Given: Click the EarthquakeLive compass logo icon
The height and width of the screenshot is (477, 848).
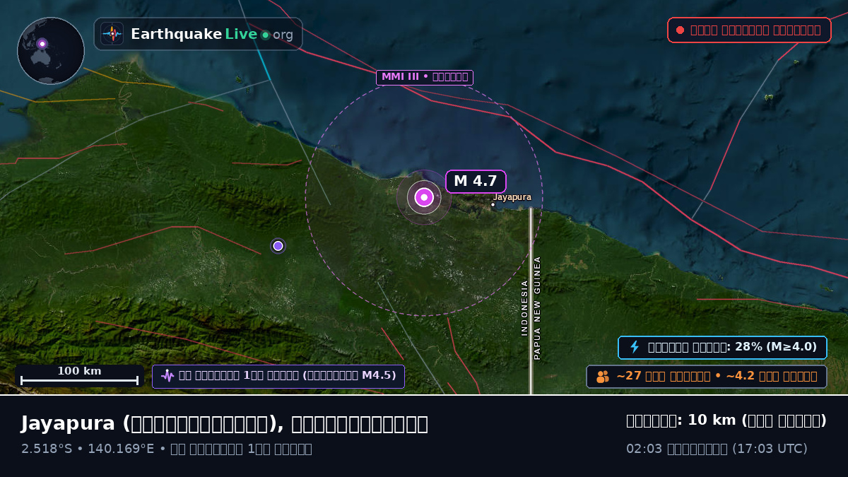Looking at the screenshot, I should [112, 34].
